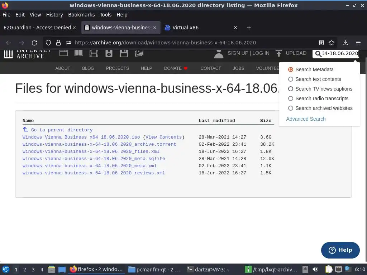Open the Edit menu
This screenshot has height=275, width=367.
pos(20,15)
